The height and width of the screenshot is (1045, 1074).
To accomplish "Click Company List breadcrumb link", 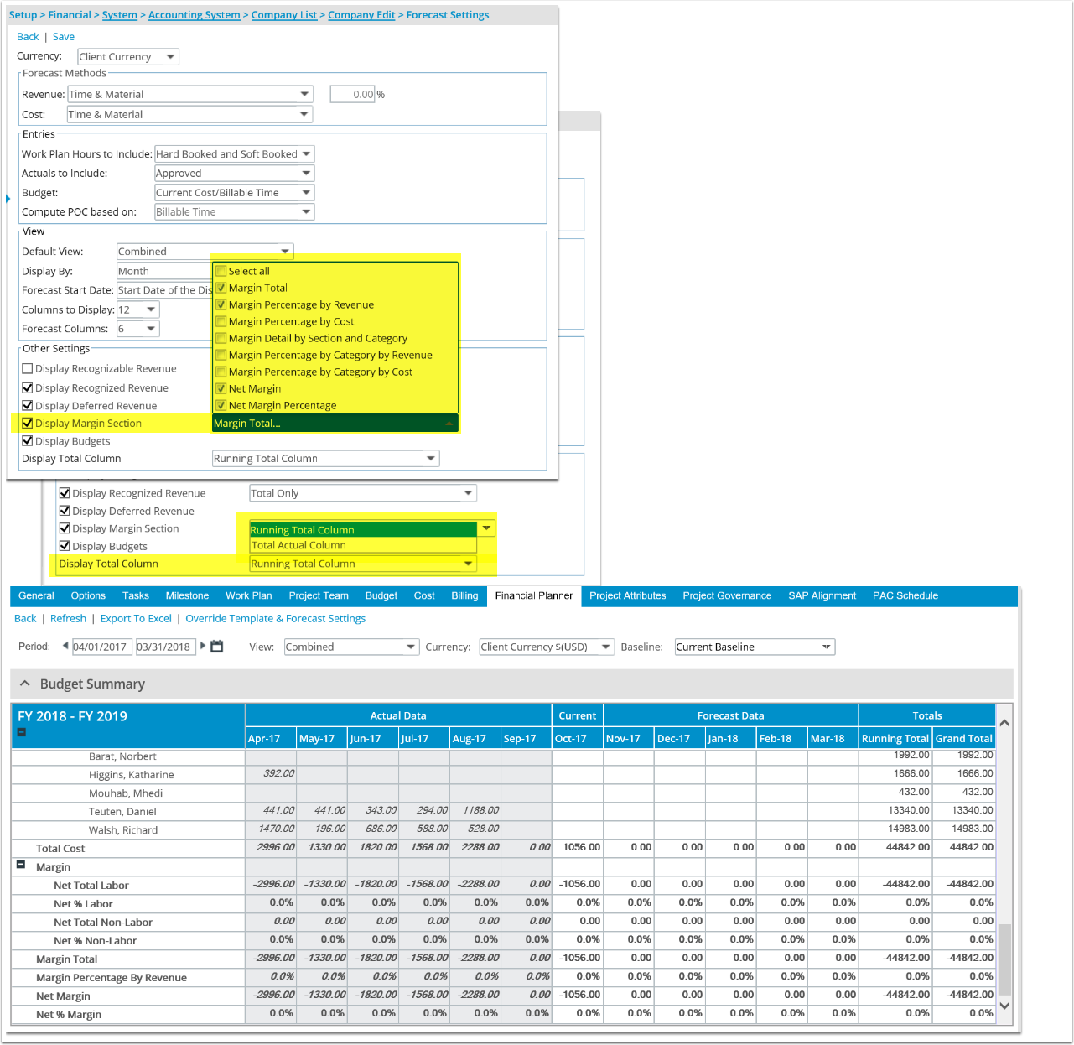I will coord(284,15).
